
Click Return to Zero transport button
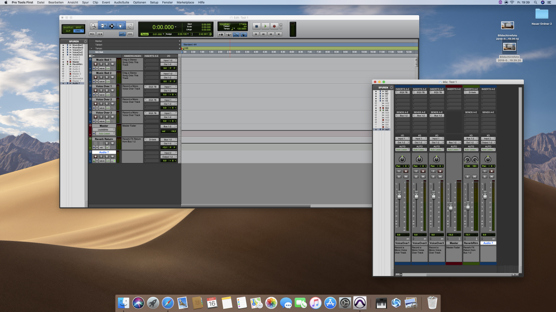click(x=256, y=34)
